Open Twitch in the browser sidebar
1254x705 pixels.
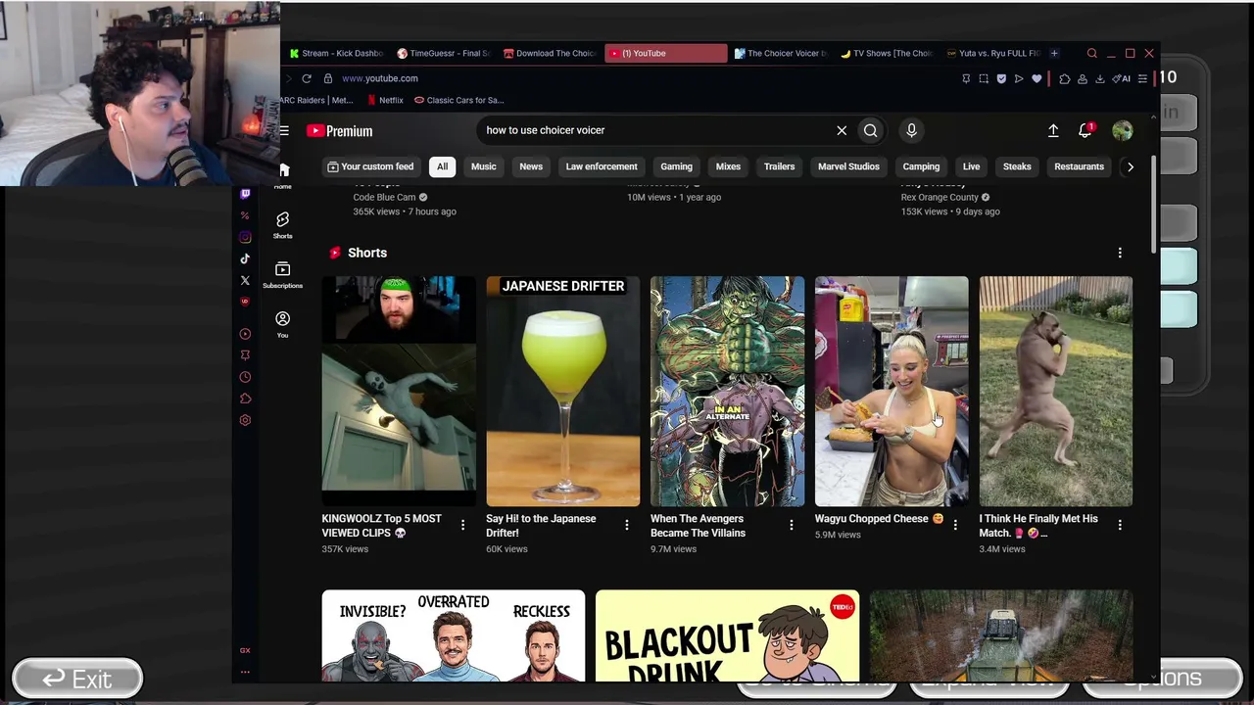pos(245,194)
